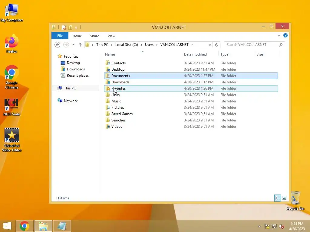Click This PC in the address bar
Viewport: 310px width, 232px height.
tap(102, 45)
